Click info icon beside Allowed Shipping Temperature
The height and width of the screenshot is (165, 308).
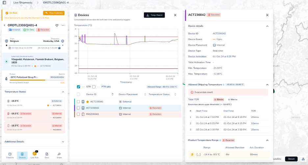223,85
